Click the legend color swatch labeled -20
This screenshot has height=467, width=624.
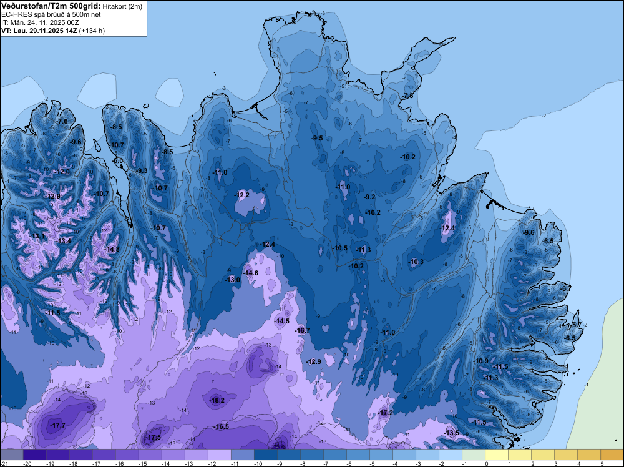pyautogui.click(x=34, y=455)
